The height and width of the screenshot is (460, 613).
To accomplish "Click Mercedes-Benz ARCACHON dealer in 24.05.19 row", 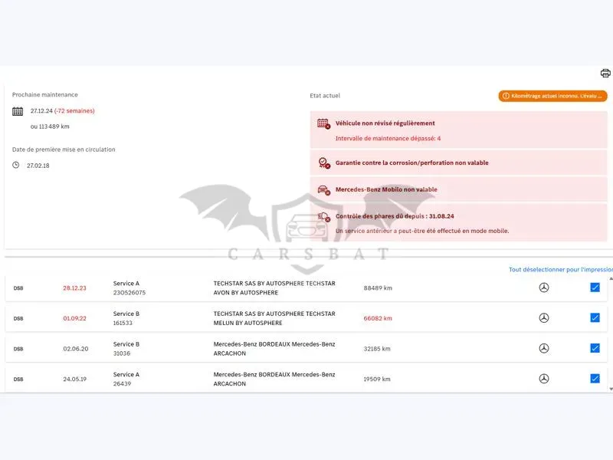I will [x=274, y=379].
